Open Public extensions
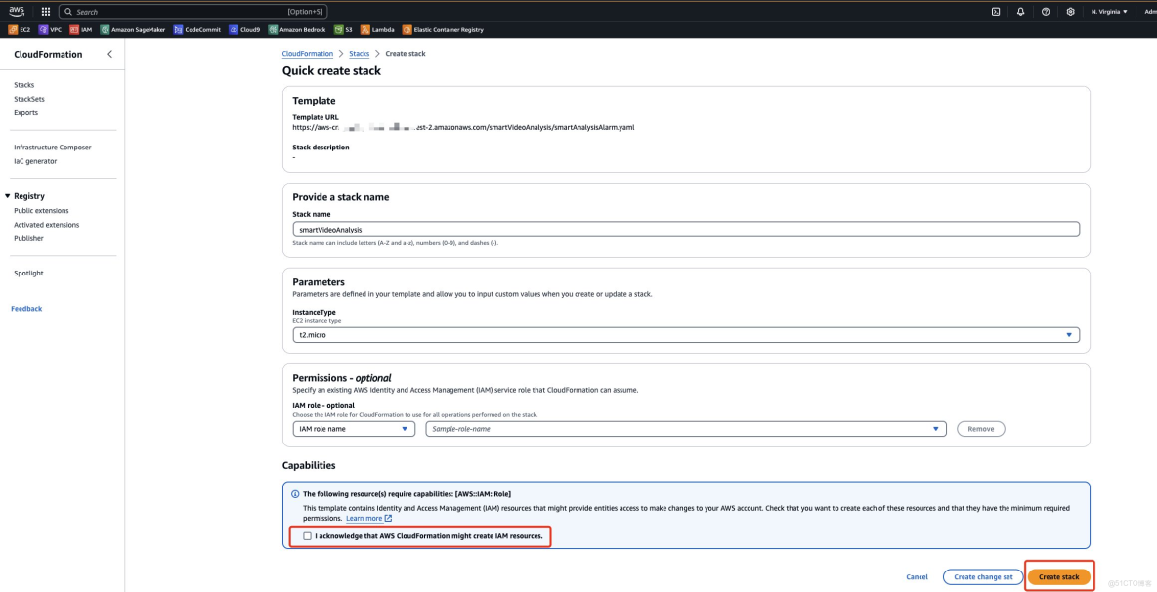Image resolution: width=1157 pixels, height=592 pixels. tap(41, 211)
